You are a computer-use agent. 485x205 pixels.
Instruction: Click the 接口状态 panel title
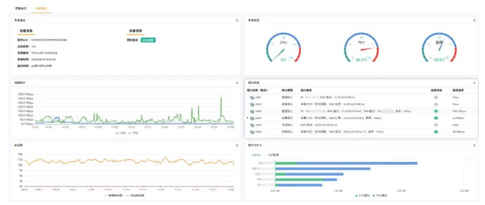pyautogui.click(x=254, y=83)
